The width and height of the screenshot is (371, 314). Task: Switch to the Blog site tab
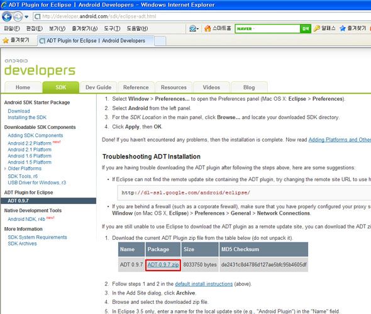pyautogui.click(x=249, y=87)
